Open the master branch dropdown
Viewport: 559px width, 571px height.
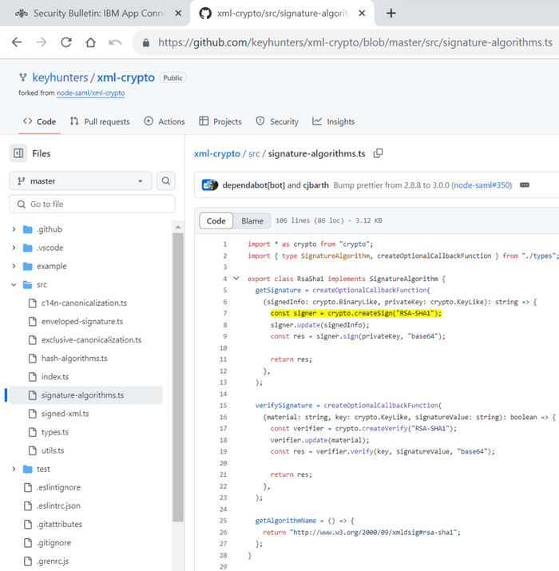[81, 181]
